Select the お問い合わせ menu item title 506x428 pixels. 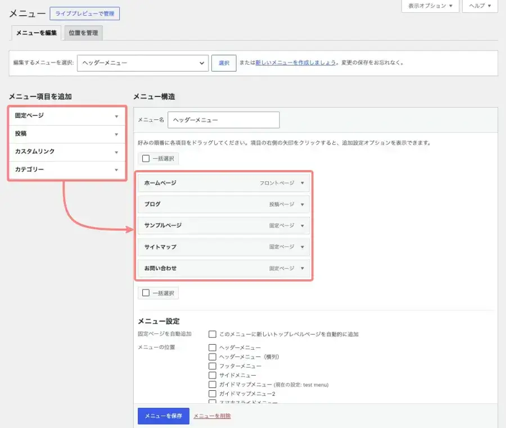[160, 268]
